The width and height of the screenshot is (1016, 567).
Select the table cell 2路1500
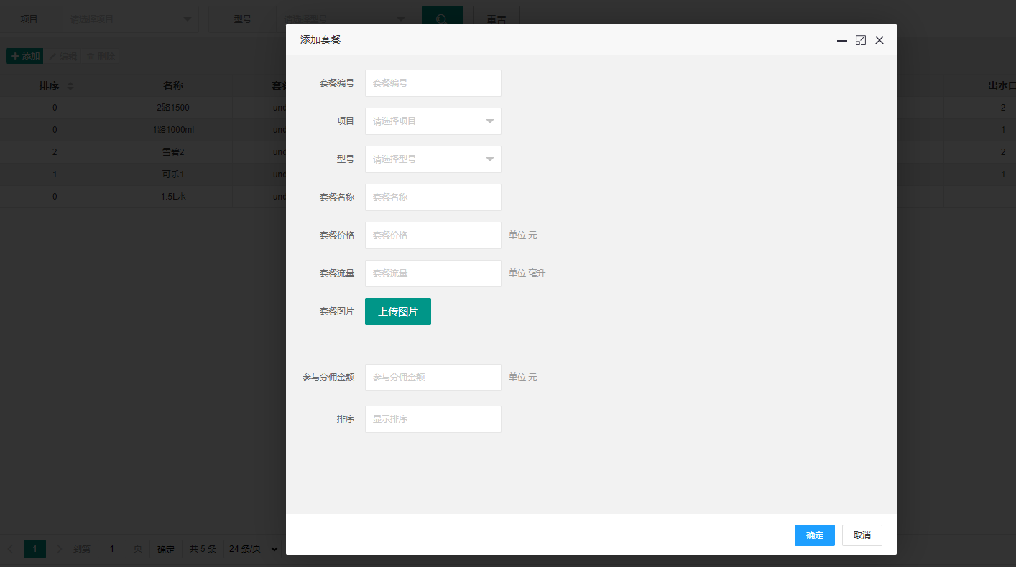(173, 108)
